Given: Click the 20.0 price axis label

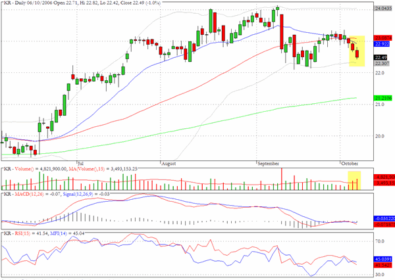Looking at the screenshot, I should coord(380,136).
